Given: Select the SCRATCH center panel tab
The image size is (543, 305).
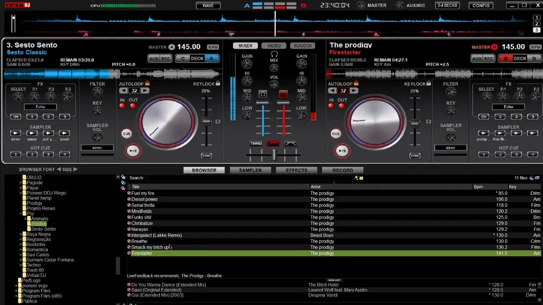Looking at the screenshot, I should [302, 46].
